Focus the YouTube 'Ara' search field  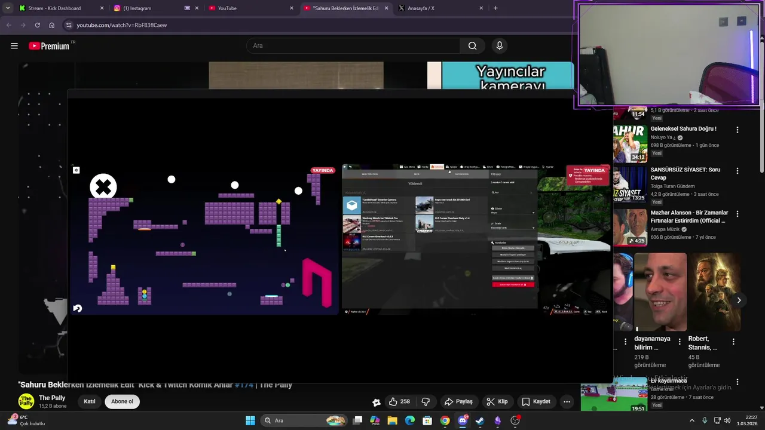353,46
